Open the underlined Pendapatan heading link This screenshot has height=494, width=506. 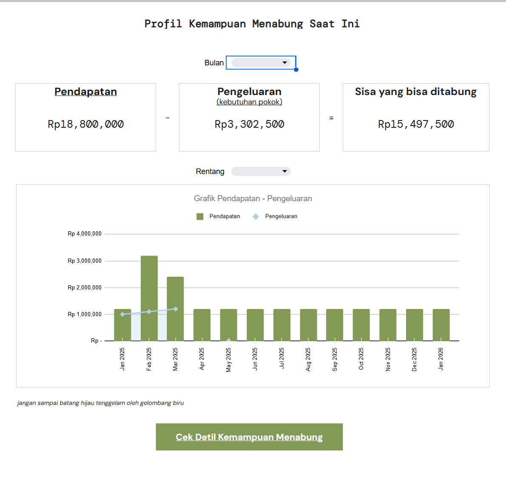click(x=85, y=92)
